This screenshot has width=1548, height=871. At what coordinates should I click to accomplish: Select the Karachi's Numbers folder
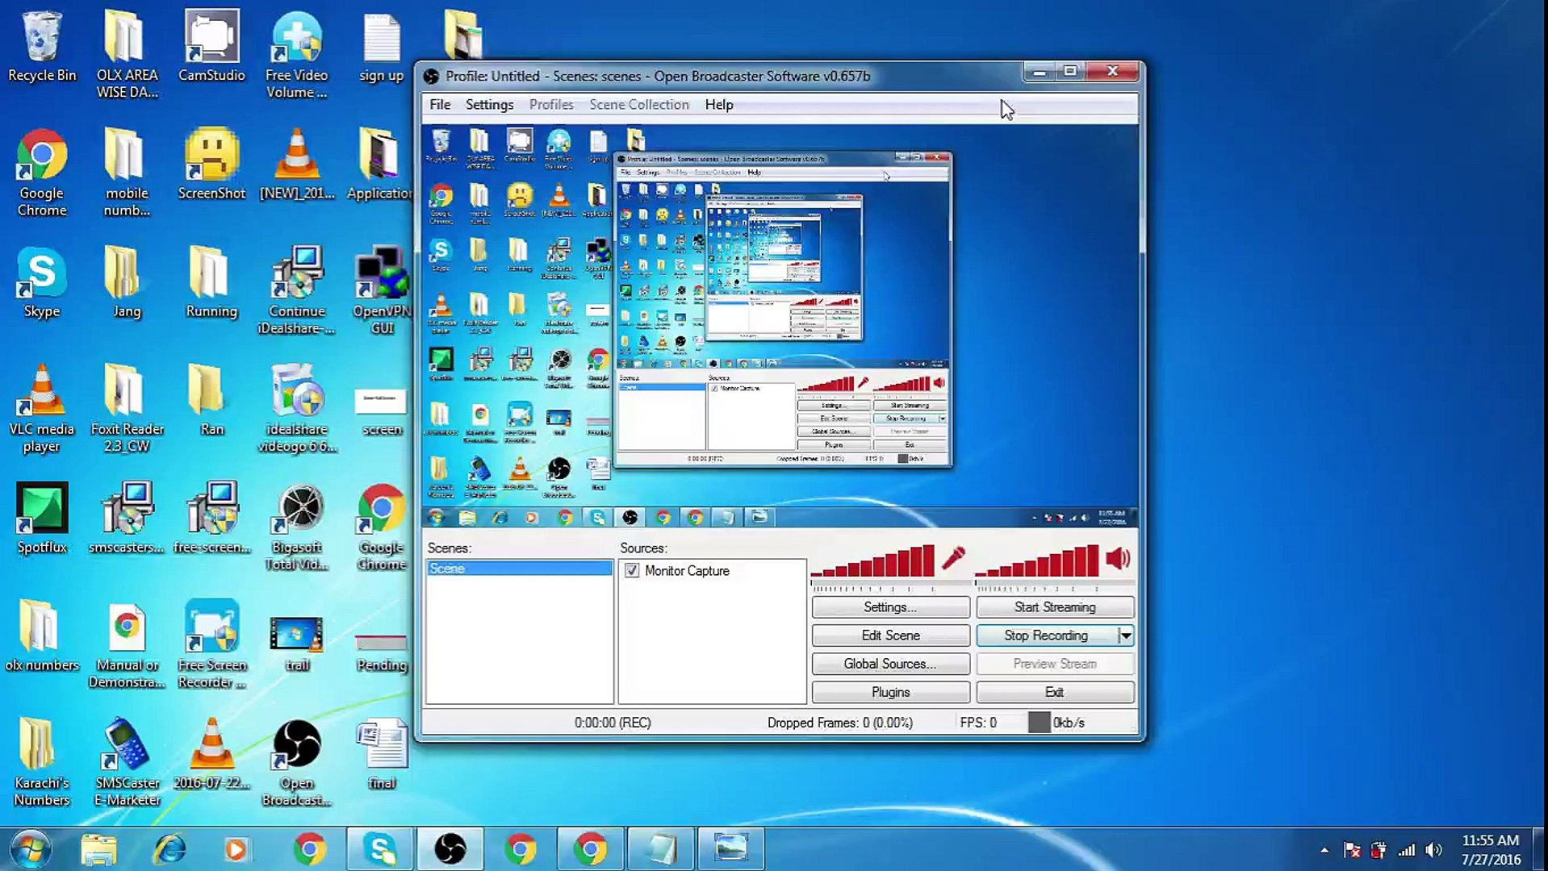coord(42,761)
